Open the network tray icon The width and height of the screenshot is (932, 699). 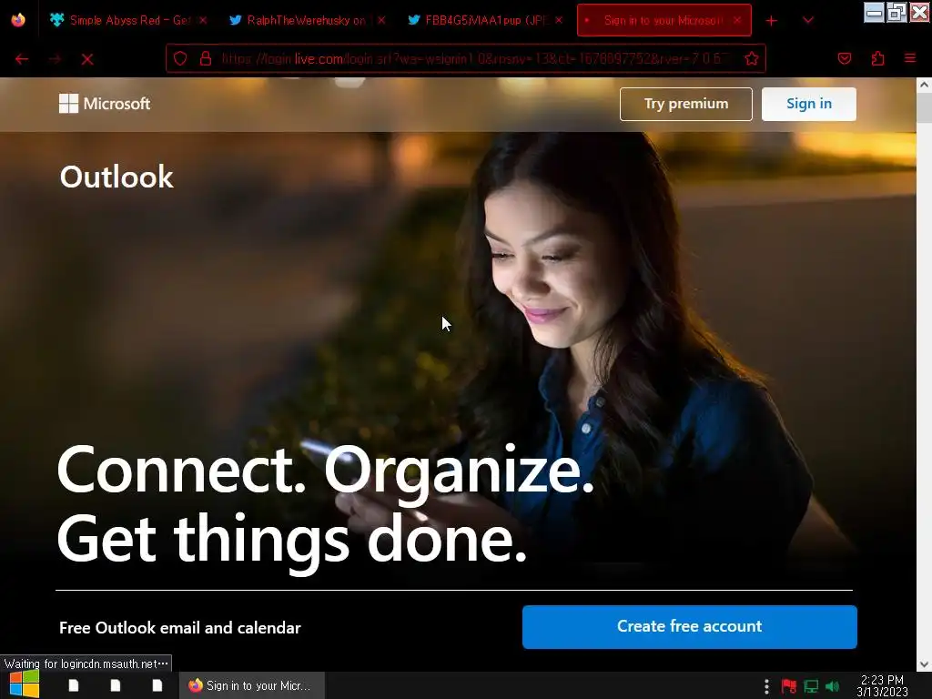tap(811, 686)
